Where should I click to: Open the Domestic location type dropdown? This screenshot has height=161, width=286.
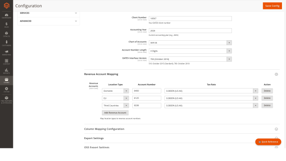(x=115, y=91)
